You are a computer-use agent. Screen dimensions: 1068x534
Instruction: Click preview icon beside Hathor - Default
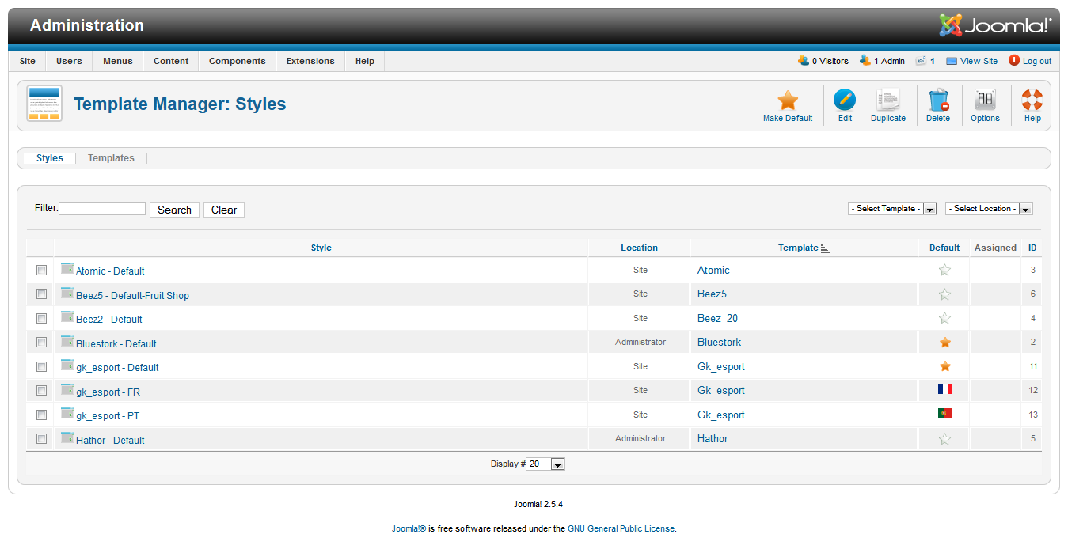pyautogui.click(x=67, y=437)
